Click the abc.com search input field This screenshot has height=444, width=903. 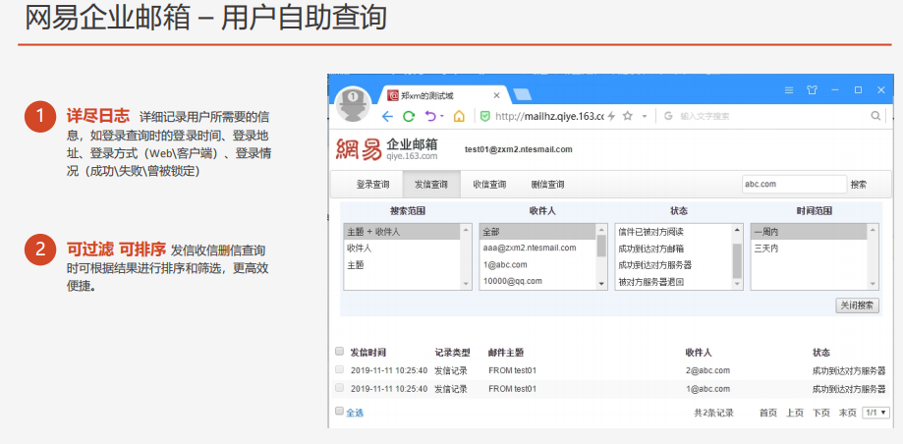coord(794,185)
